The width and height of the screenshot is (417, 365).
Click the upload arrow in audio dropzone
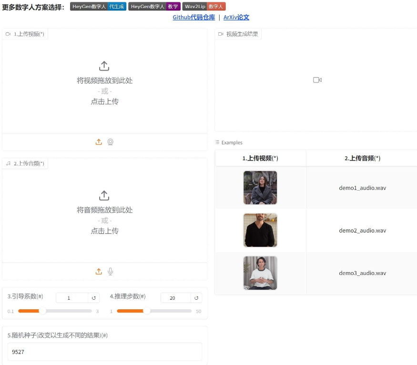104,195
